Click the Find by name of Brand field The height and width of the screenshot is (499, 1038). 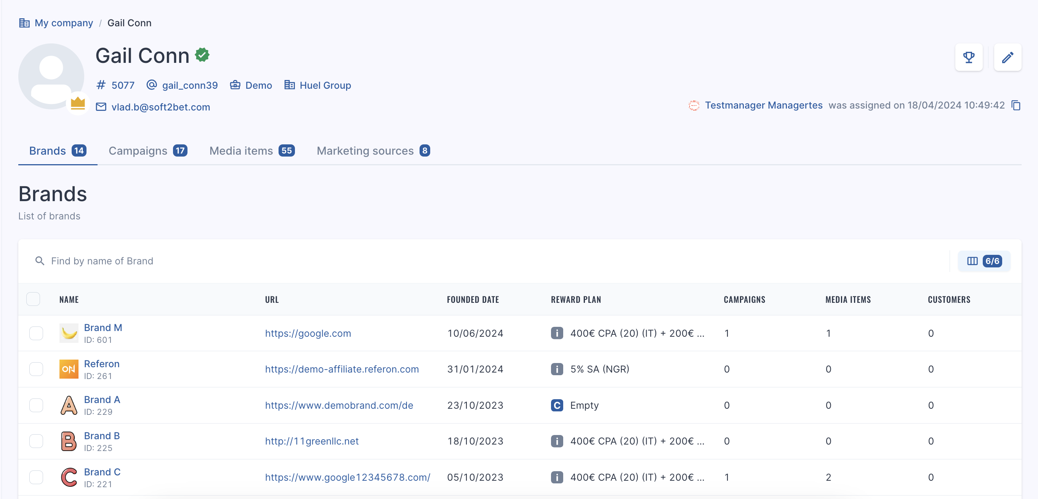tap(484, 261)
